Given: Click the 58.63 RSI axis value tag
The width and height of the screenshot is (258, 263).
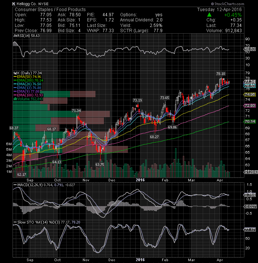Looking at the screenshot, I should [x=250, y=49].
